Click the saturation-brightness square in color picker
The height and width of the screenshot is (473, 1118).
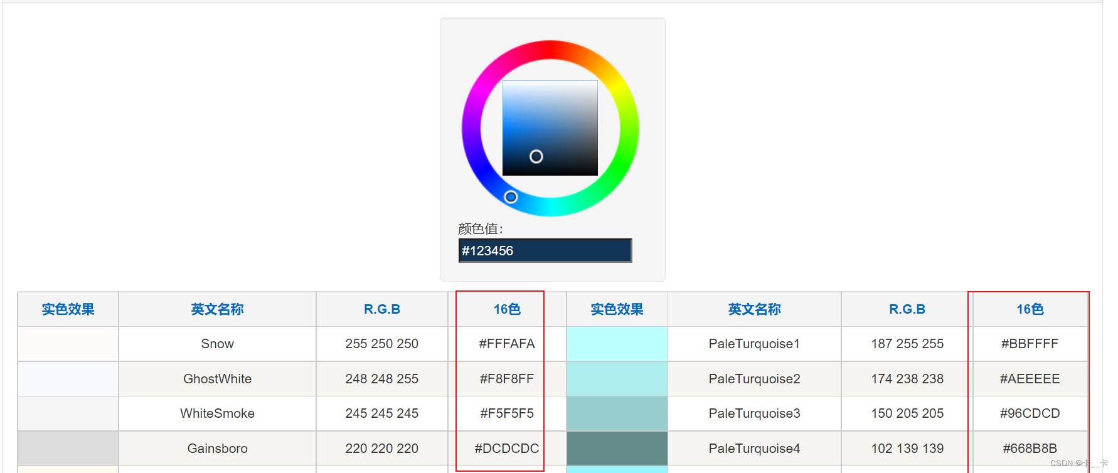coord(550,128)
